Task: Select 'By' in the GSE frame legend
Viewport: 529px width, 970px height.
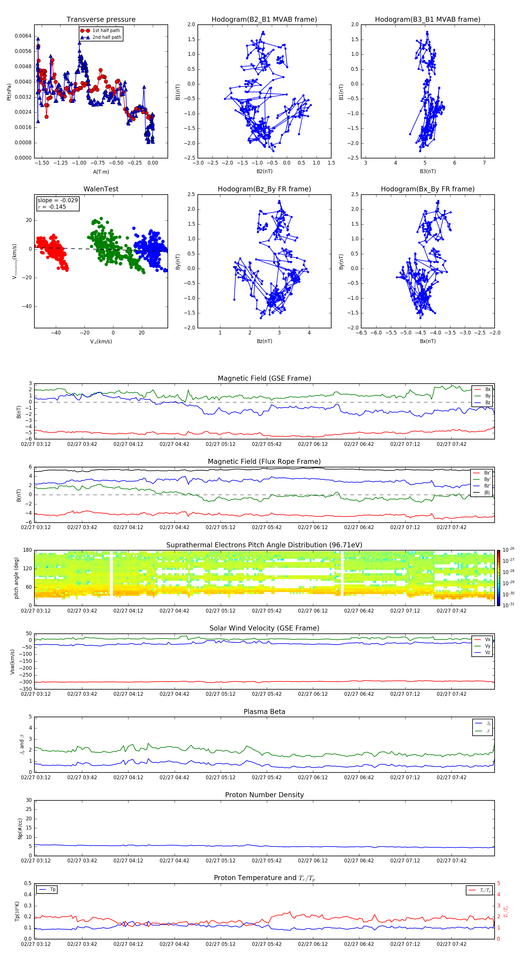Action: [482, 396]
